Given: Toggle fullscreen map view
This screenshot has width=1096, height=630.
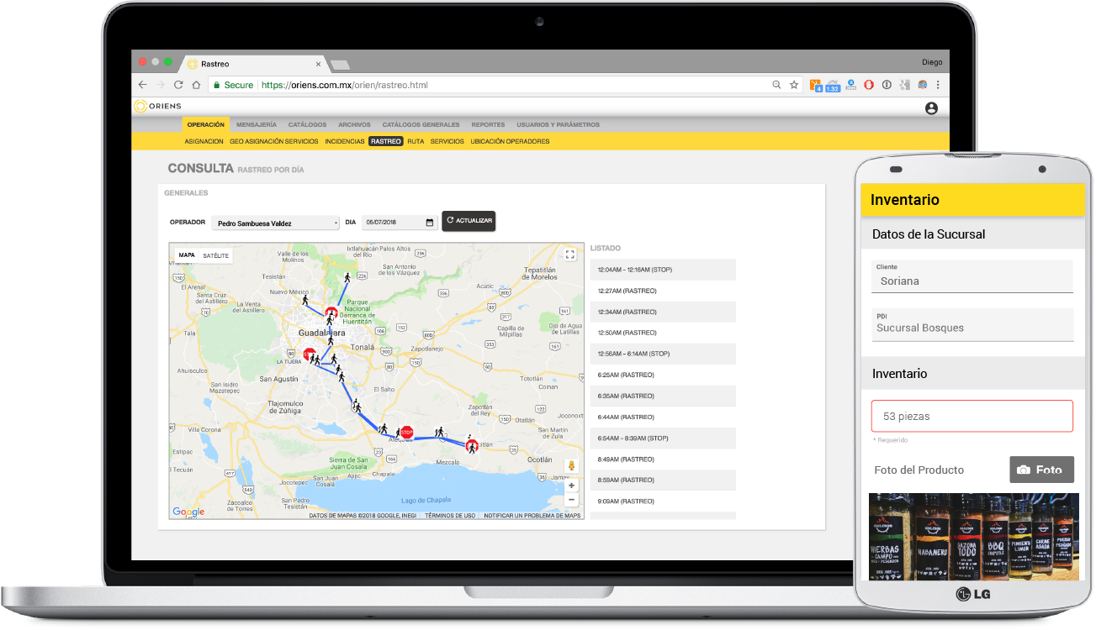Looking at the screenshot, I should (569, 255).
